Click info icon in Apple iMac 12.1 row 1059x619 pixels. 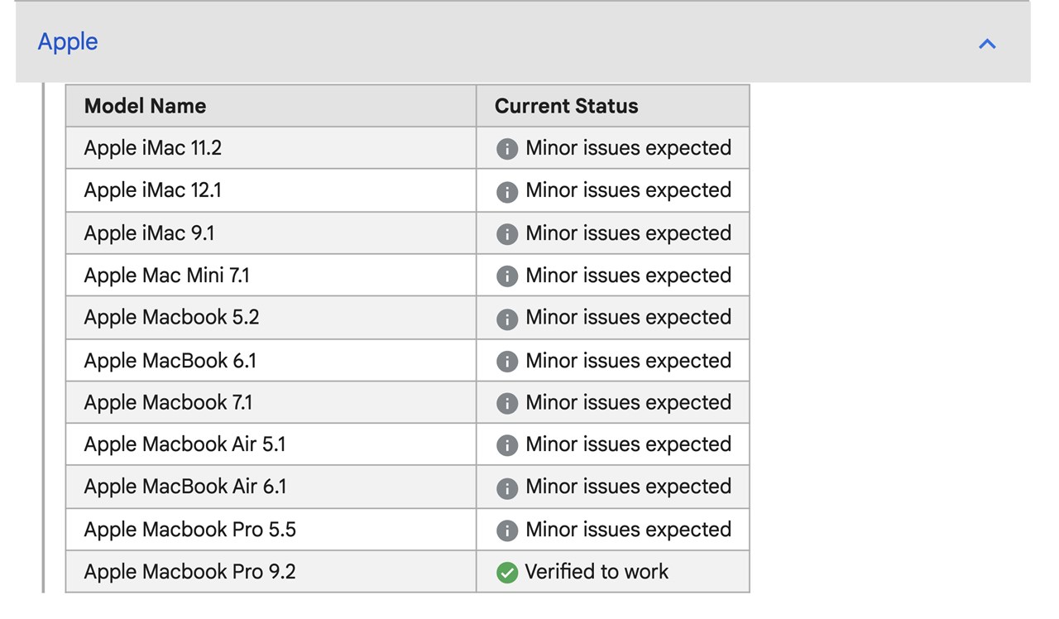(506, 191)
